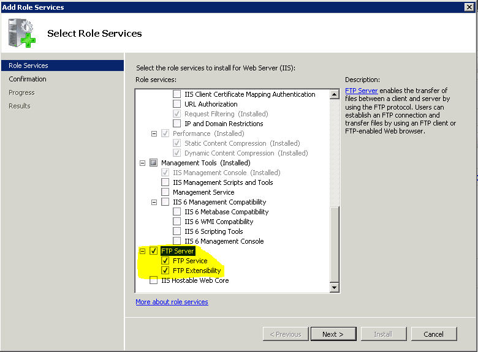
Task: Select the Role Services wizard step
Action: [28, 66]
